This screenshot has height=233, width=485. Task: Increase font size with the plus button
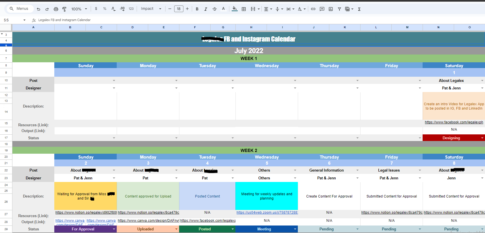[x=187, y=9]
